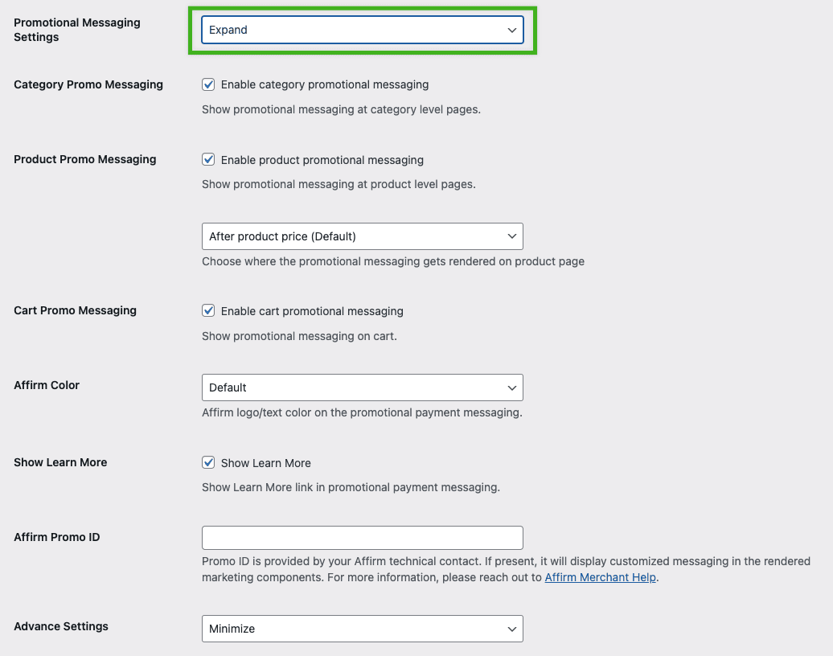Screen dimensions: 833x656
Task: Toggle the Show Learn More checkbox
Action: pos(208,462)
